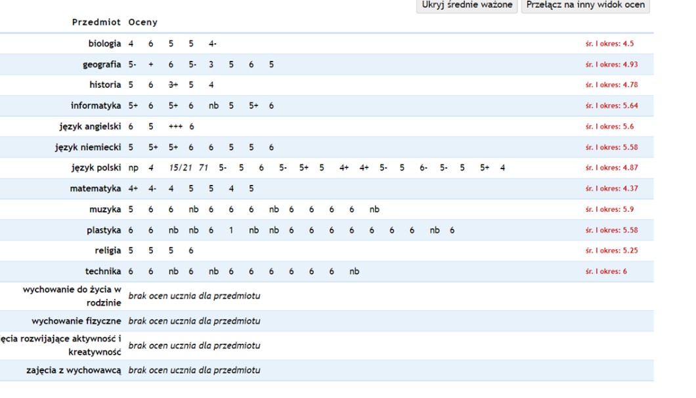Screen dimensions: 696x398
Task: Open the '6' grade in the religia row
Action: [191, 250]
